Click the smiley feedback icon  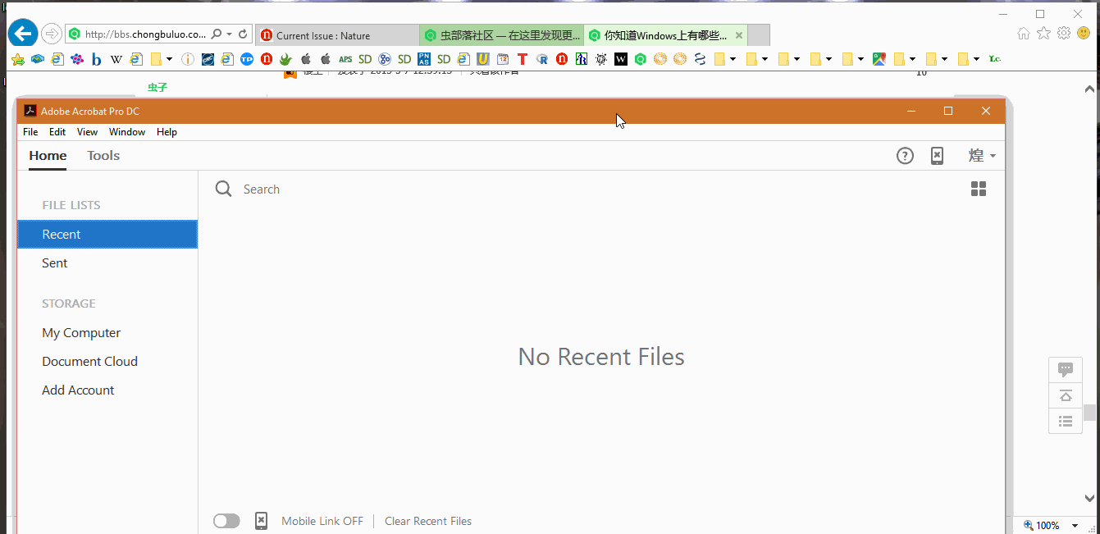pyautogui.click(x=1084, y=34)
